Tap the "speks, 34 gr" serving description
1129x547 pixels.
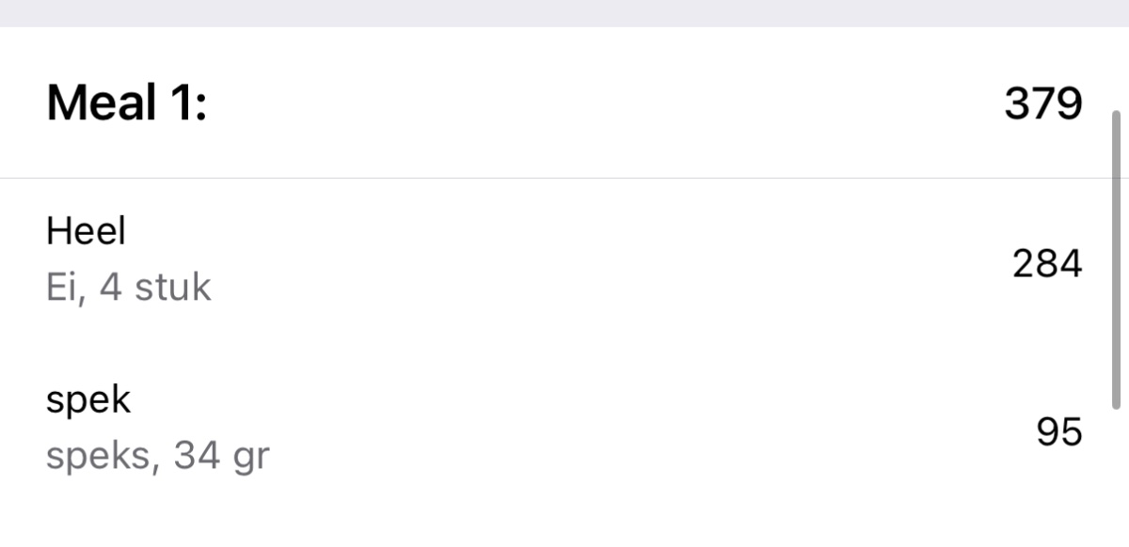(157, 458)
